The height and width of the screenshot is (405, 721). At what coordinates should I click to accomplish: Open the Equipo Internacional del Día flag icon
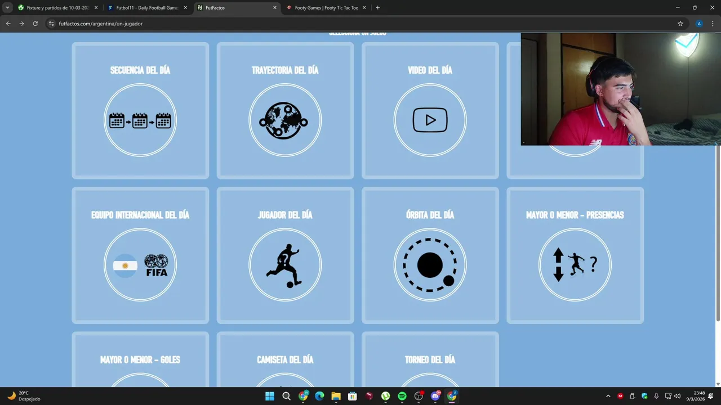pos(140,265)
